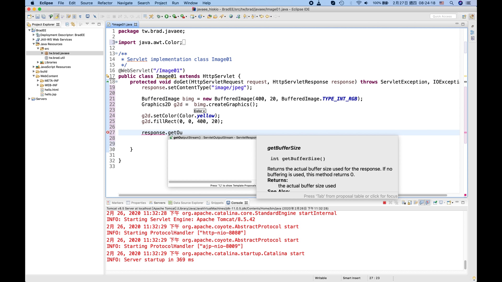Launch the internal Web Browser from the toolbar
Screen dimensions: 502x282
click(231, 16)
